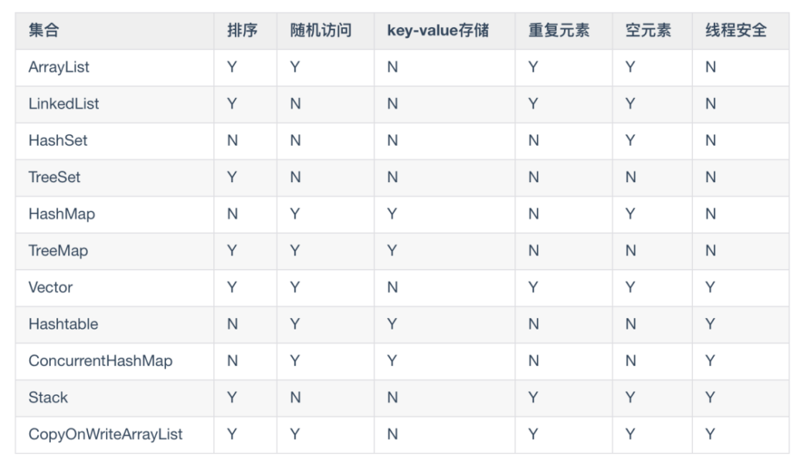Select the 空元素 column header
This screenshot has width=791, height=463.
pos(648,30)
